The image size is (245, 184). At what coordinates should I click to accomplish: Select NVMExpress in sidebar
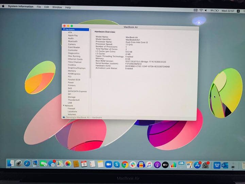74,74
